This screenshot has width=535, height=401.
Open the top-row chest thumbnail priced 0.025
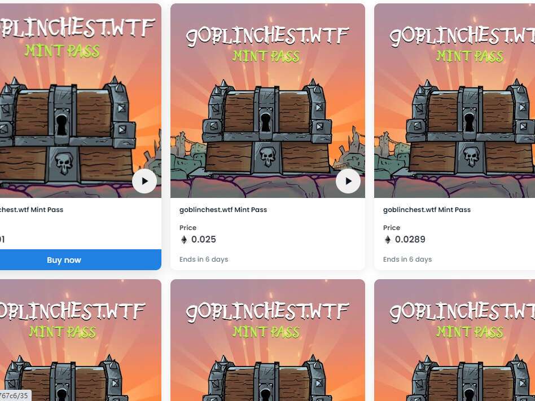268,100
